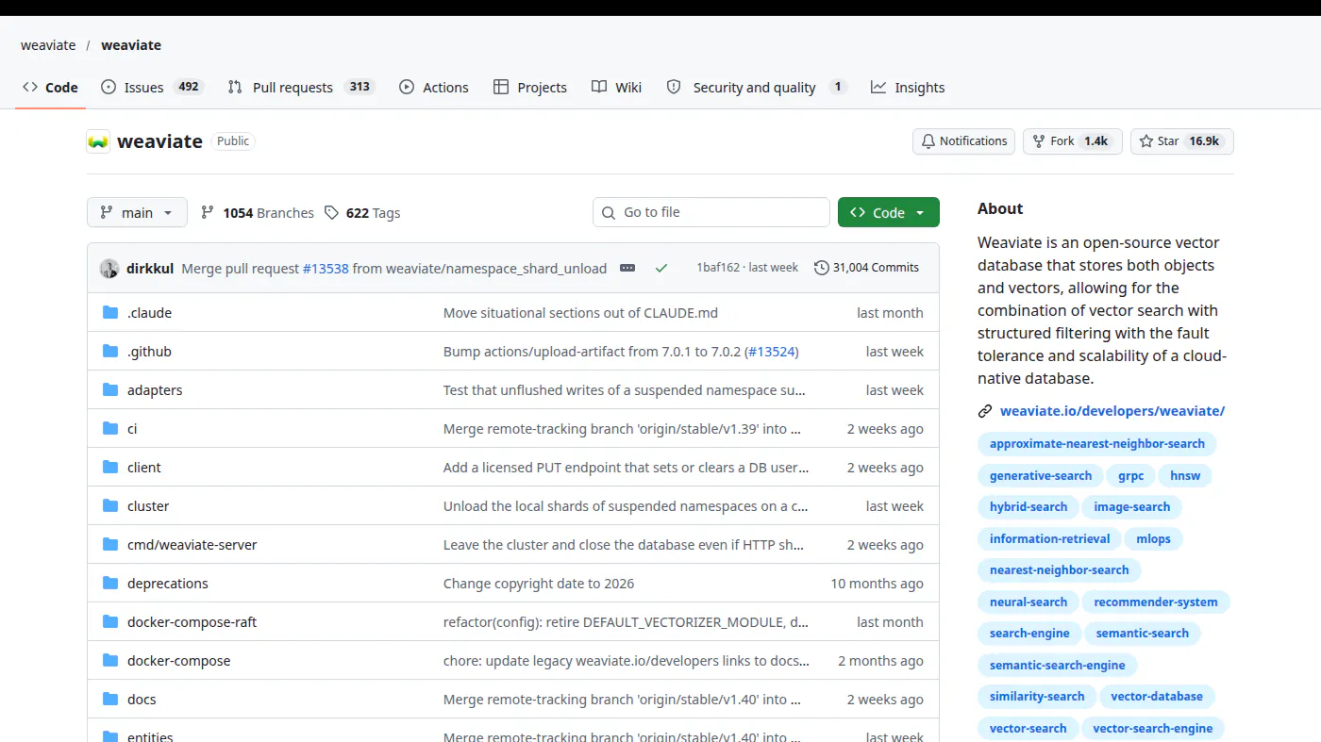Click the branch icon next to 1054 Branches
The width and height of the screenshot is (1321, 742).
[x=208, y=213]
